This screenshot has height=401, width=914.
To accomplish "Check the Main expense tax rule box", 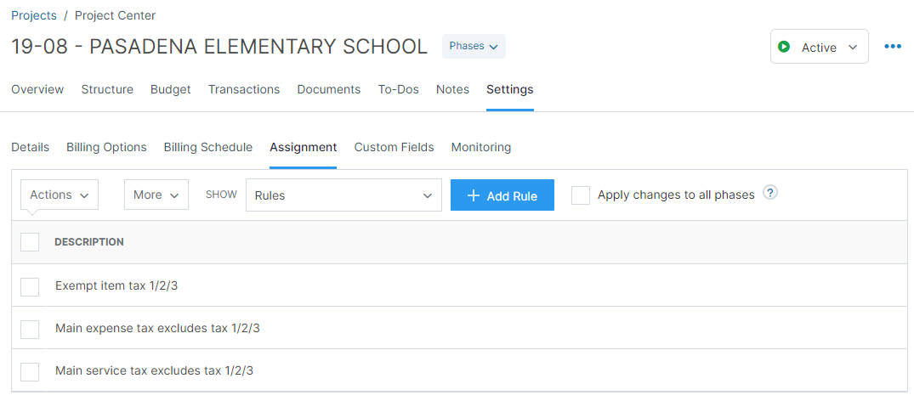I will (30, 329).
